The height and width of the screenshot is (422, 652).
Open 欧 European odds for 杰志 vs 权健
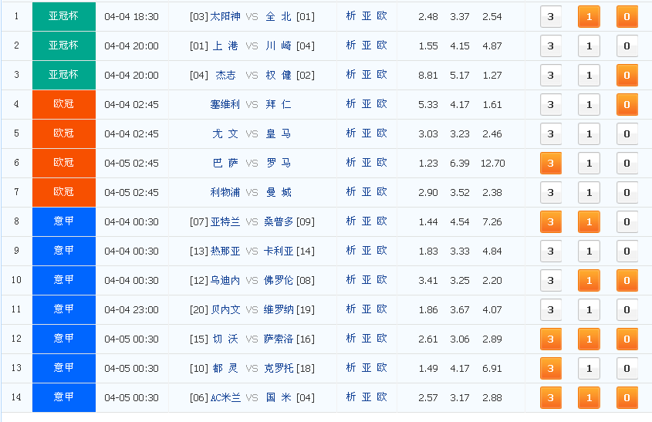click(382, 75)
